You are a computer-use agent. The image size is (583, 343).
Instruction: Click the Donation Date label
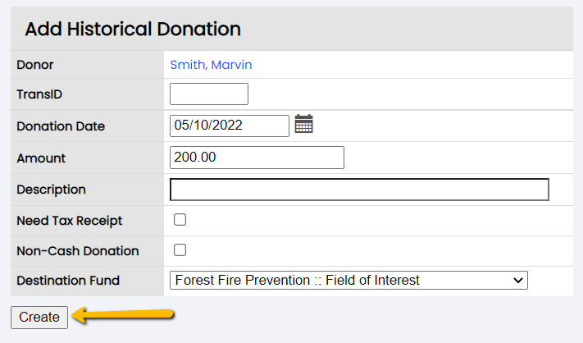click(x=61, y=126)
